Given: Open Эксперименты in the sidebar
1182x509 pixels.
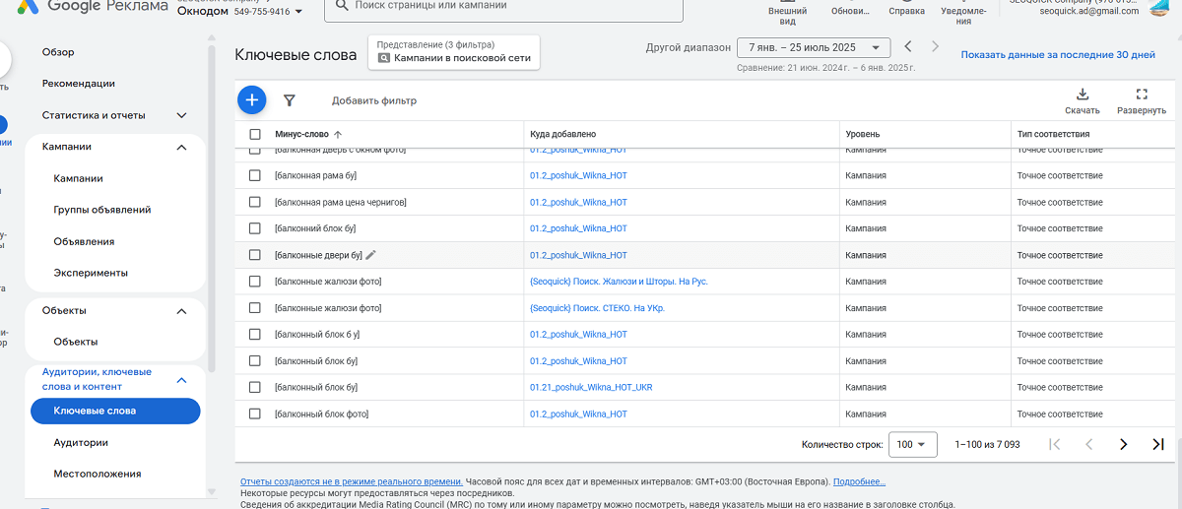Looking at the screenshot, I should (91, 273).
